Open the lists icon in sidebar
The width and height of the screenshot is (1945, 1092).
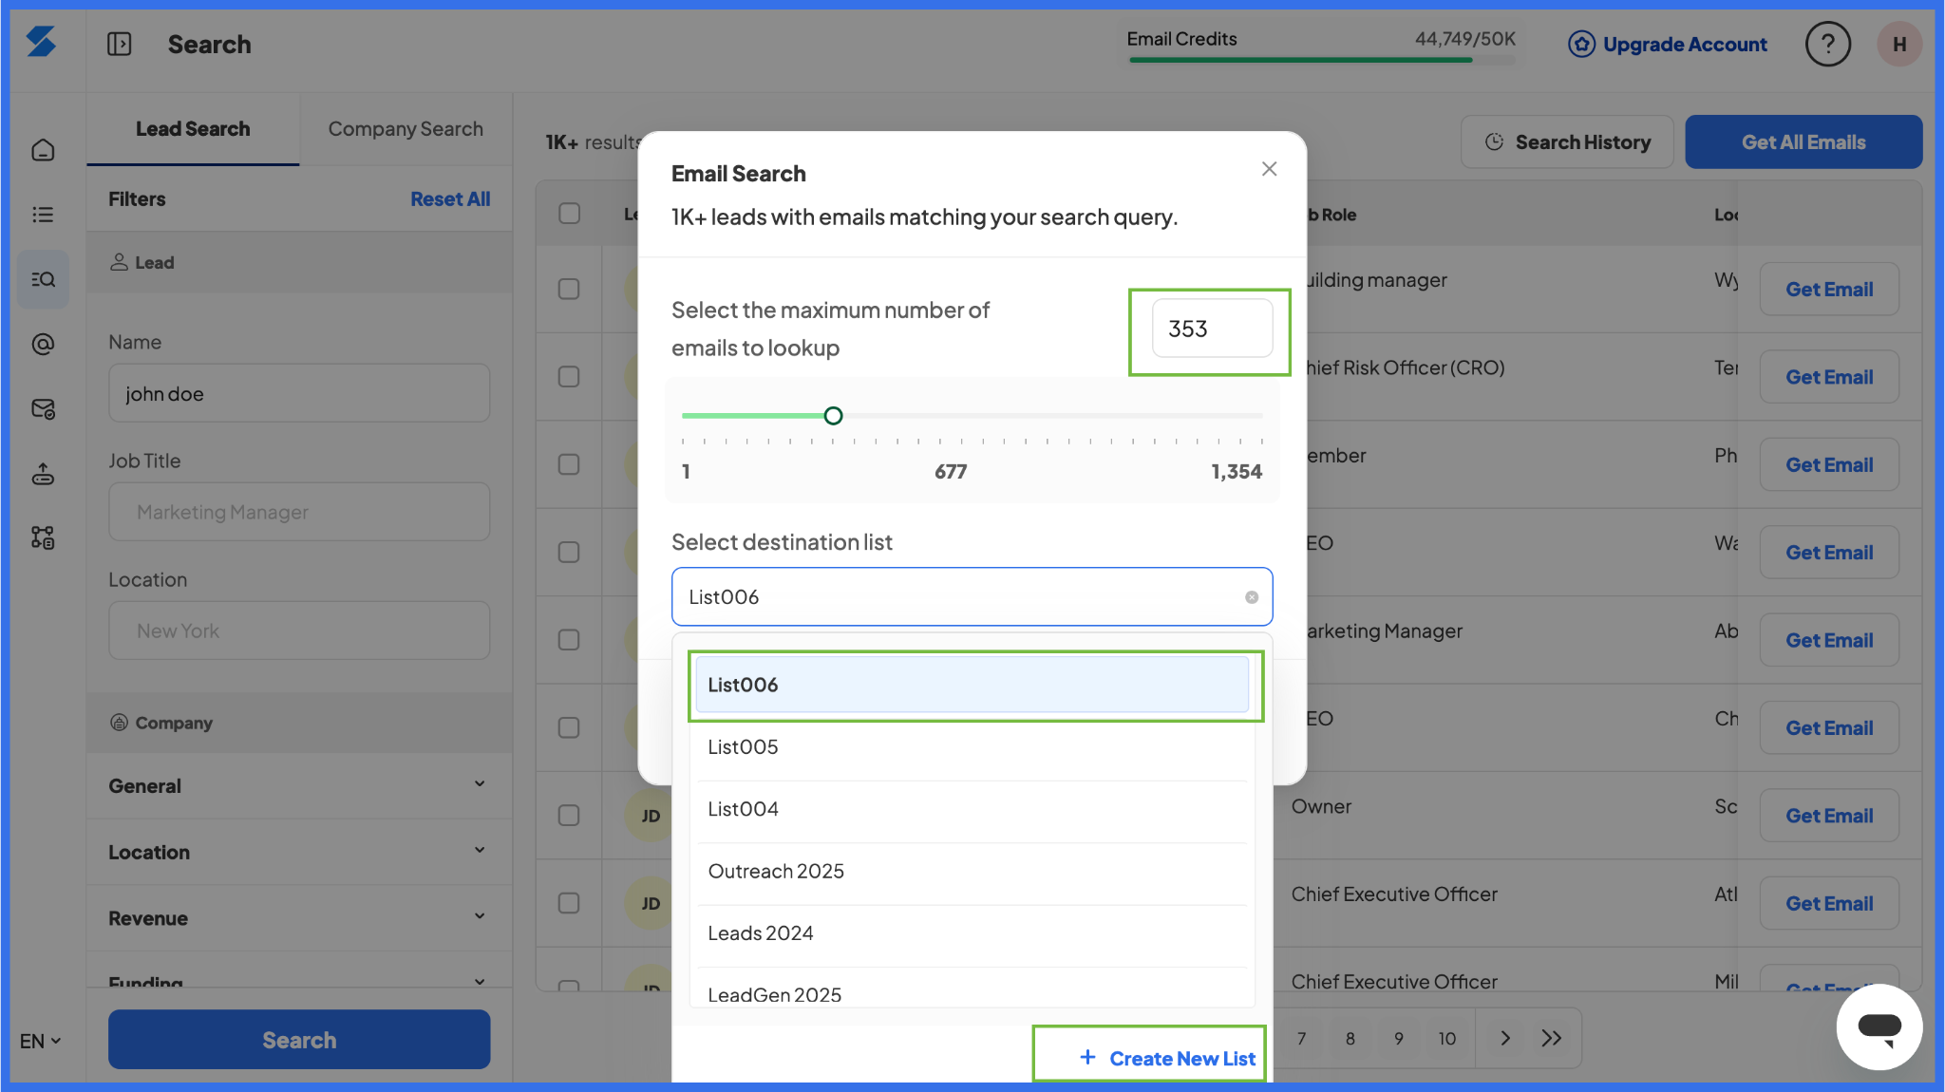coord(43,215)
